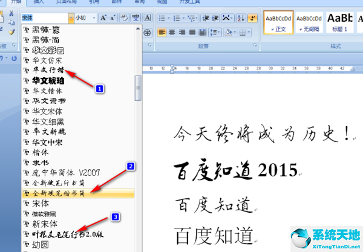Click the Shading paint bucket icon
This screenshot has height=252, width=363.
[229, 33]
